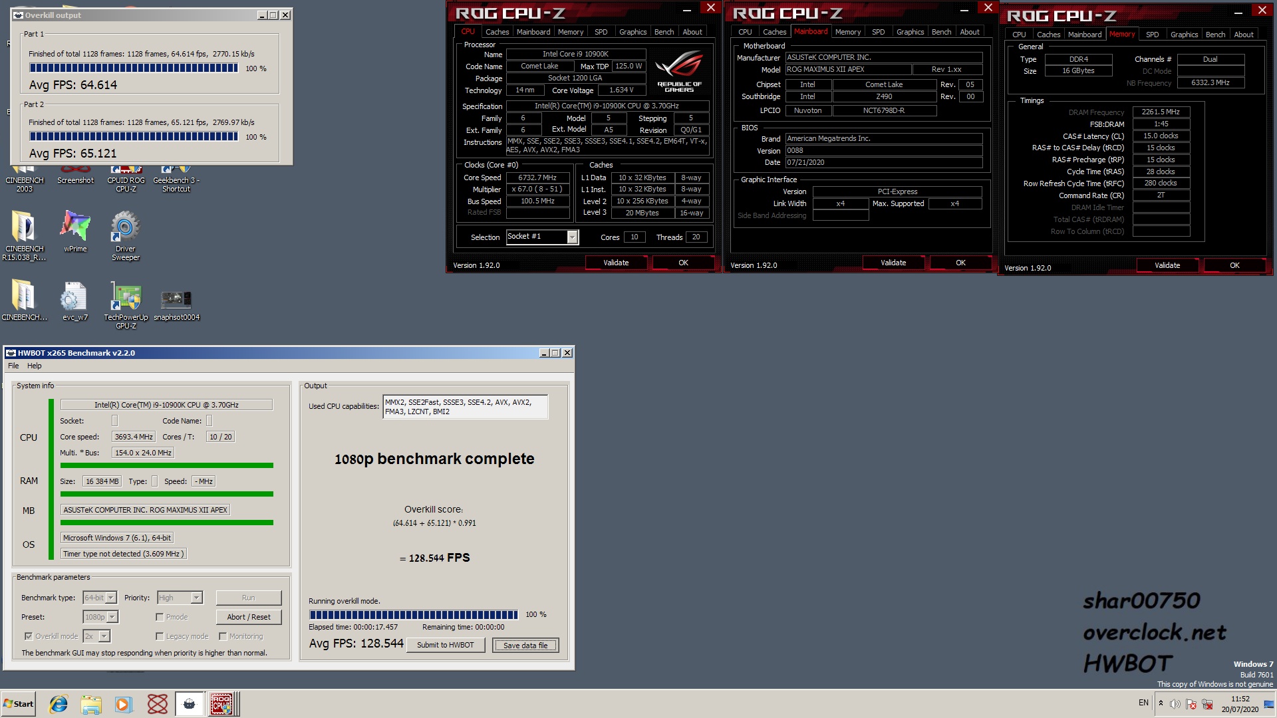Viewport: 1277px width, 718px height.
Task: Open the wPrime desktop icon
Action: [75, 231]
